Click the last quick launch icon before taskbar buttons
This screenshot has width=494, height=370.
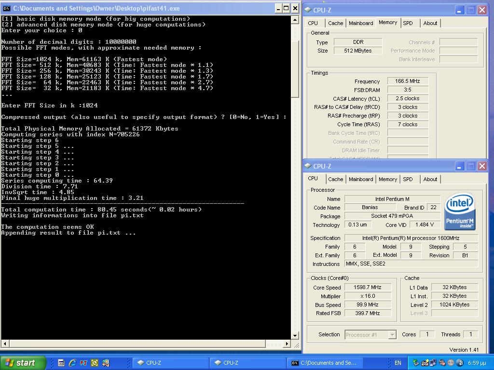(106, 363)
